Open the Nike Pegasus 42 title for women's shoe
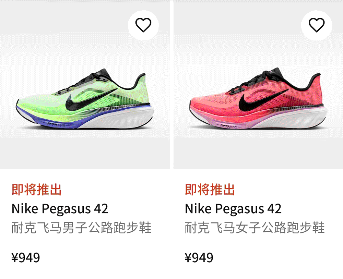Image resolution: width=343 pixels, height=279 pixels. (x=233, y=209)
